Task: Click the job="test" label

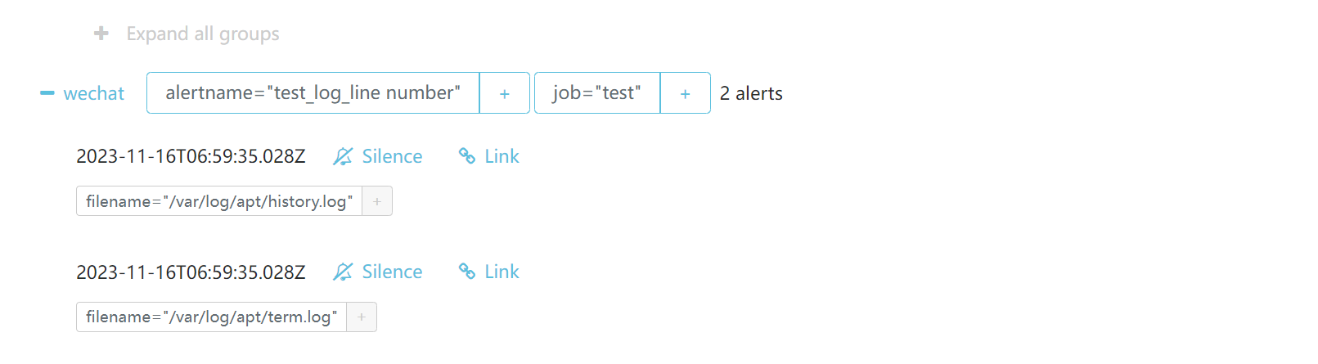Action: click(596, 93)
